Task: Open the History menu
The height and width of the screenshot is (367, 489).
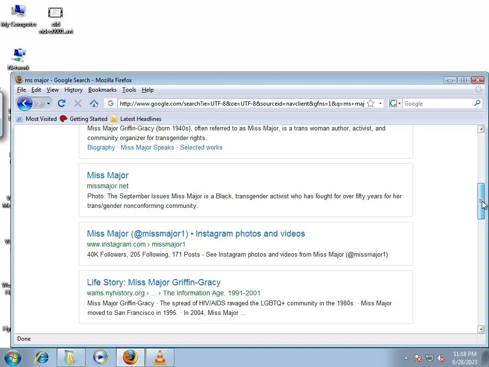Action: [x=74, y=90]
